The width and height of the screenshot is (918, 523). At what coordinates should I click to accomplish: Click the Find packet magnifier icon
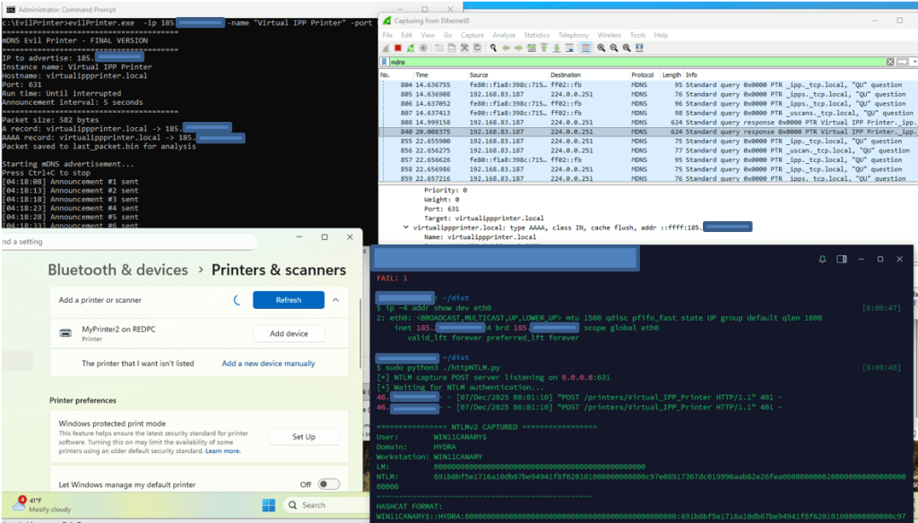(493, 47)
